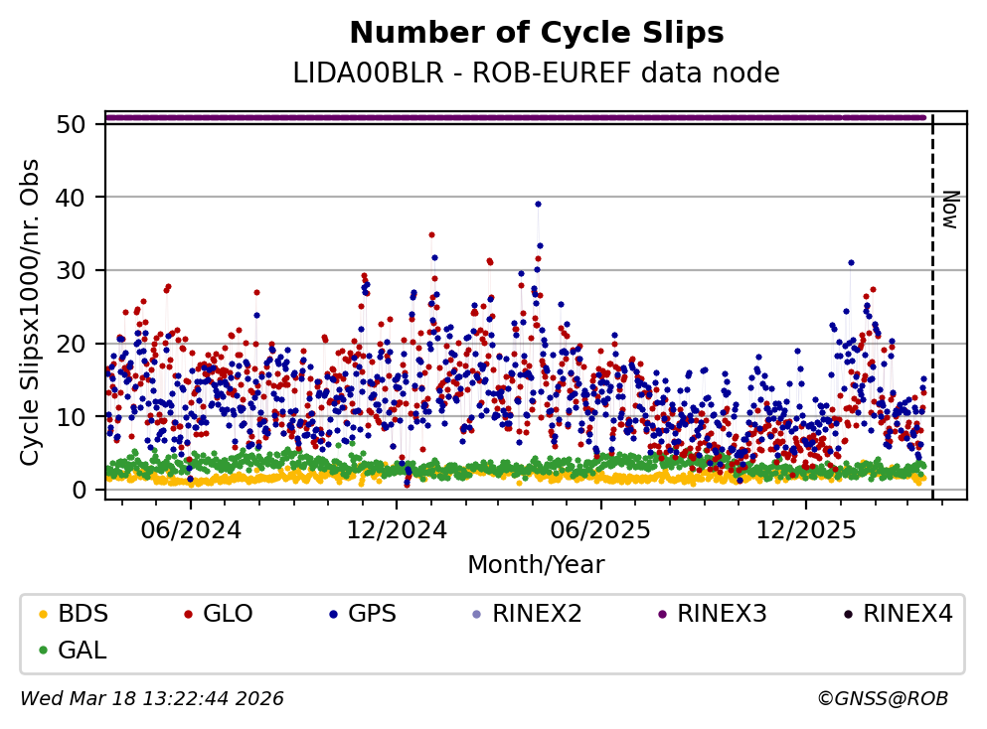987x729 pixels.
Task: Click the 'Now' dashed line label
Action: coord(949,210)
